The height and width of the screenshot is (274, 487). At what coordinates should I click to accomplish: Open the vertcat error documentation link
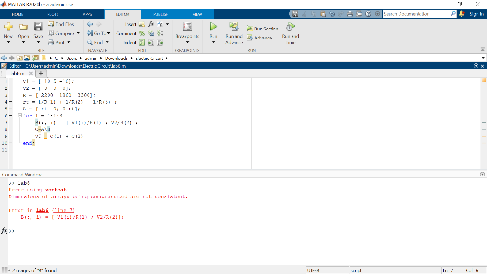56,189
